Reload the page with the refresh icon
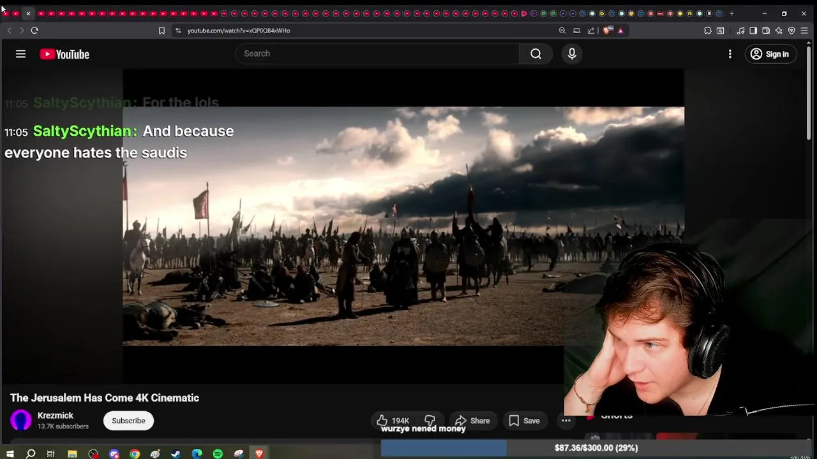The height and width of the screenshot is (459, 817). [x=34, y=31]
